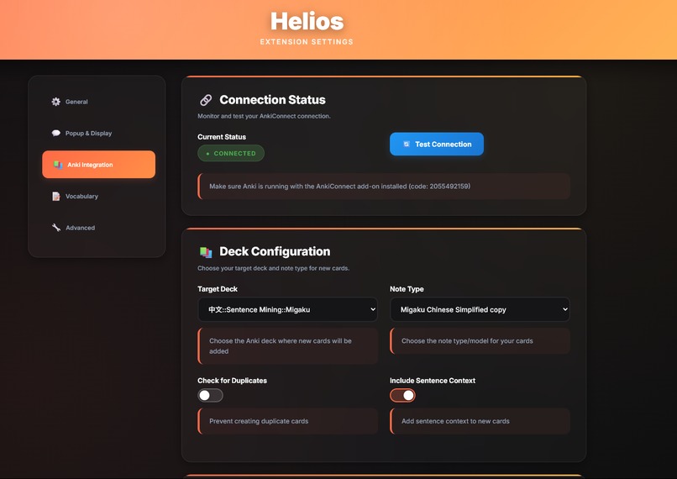Click the link icon beside Connection Status
The height and width of the screenshot is (479, 677).
coord(206,100)
